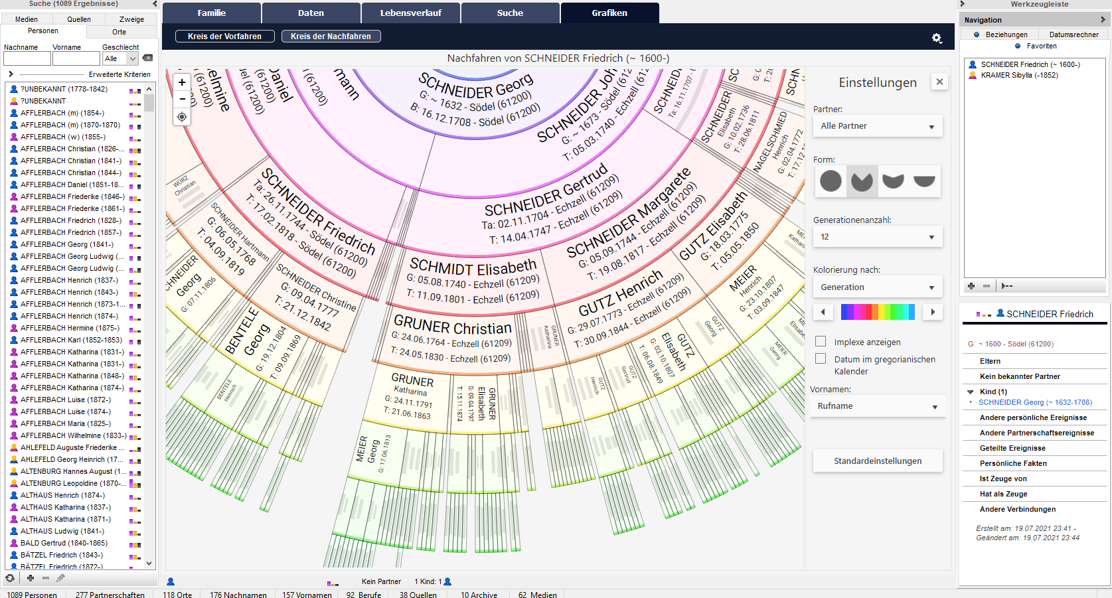The width and height of the screenshot is (1112, 598).
Task: Tick the Datum im gregorianischen Kalender checkbox
Action: click(821, 358)
